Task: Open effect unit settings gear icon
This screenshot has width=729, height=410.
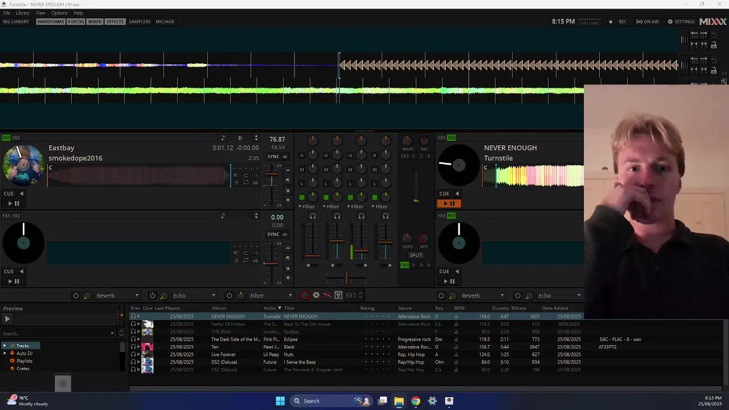Action: coord(316,296)
